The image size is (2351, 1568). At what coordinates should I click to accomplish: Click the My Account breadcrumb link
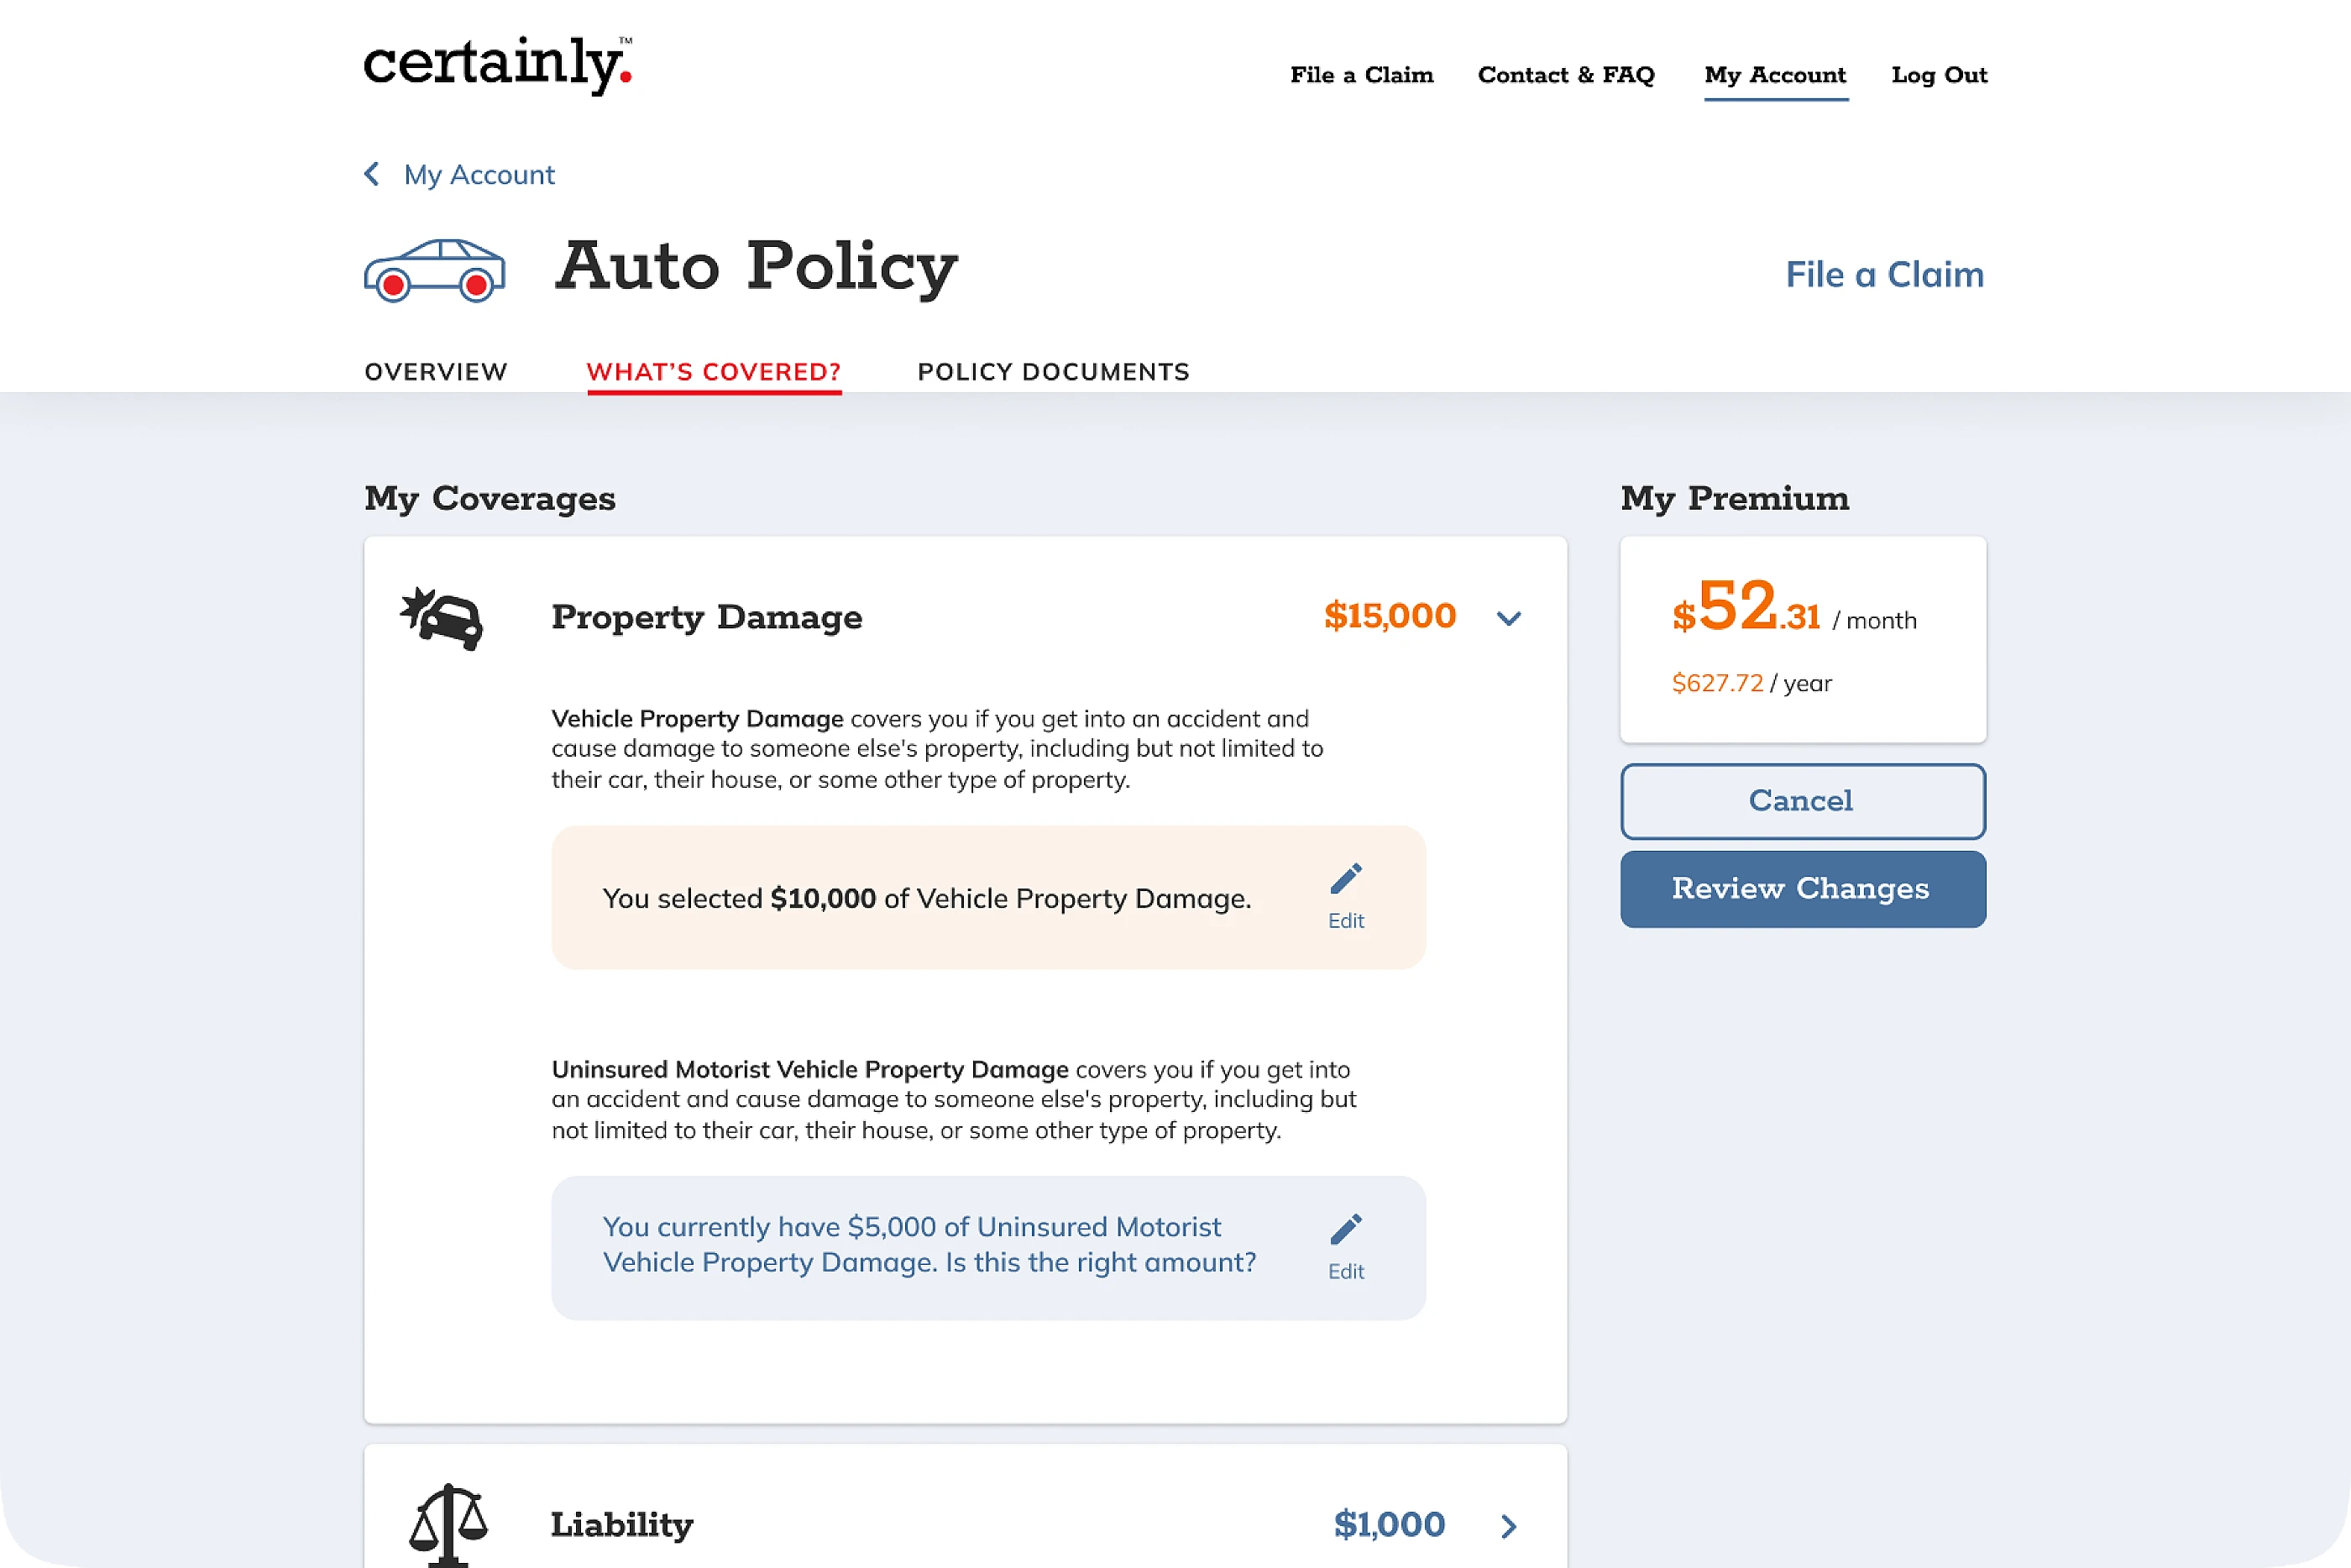tap(479, 175)
